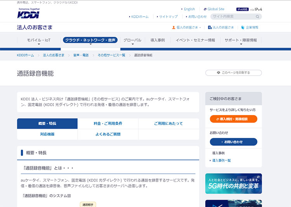The height and width of the screenshot is (207, 291).
Task: Open the 導入事例 menu item
Action: pos(158,40)
